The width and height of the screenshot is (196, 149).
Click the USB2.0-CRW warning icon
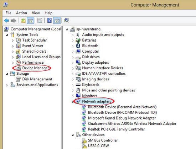coord(84,146)
